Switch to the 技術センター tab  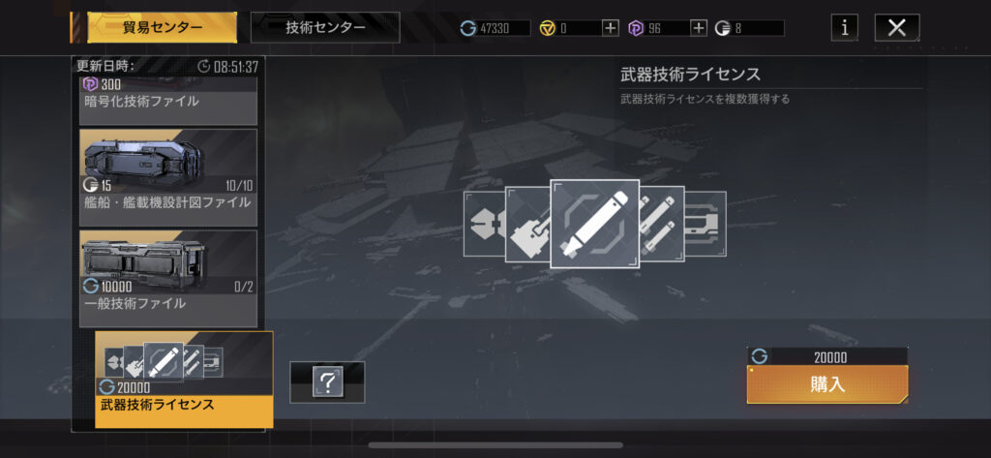325,28
